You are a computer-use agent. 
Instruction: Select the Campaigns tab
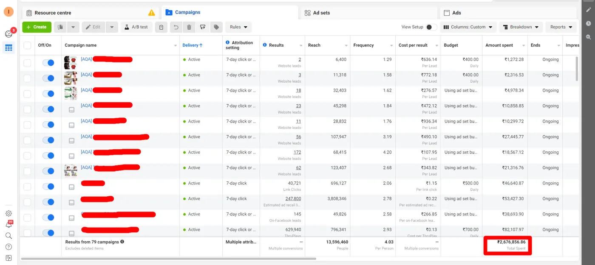click(229, 13)
